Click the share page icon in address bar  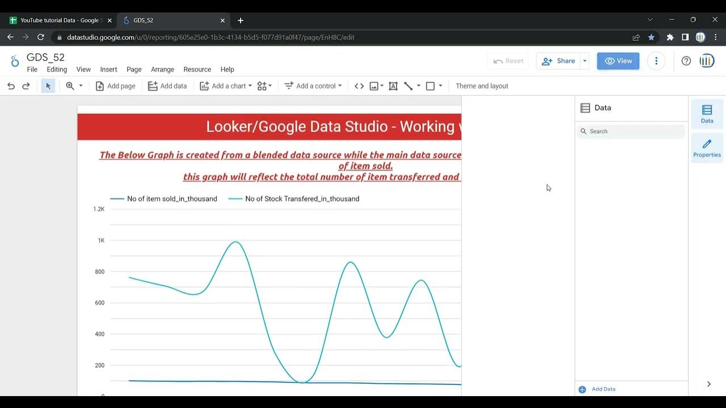[x=636, y=37]
